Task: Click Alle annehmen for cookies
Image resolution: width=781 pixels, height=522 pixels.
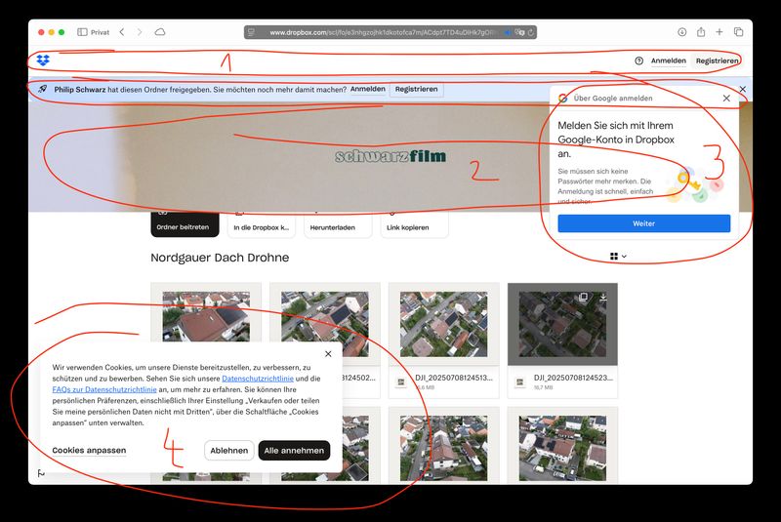Action: [x=294, y=451]
